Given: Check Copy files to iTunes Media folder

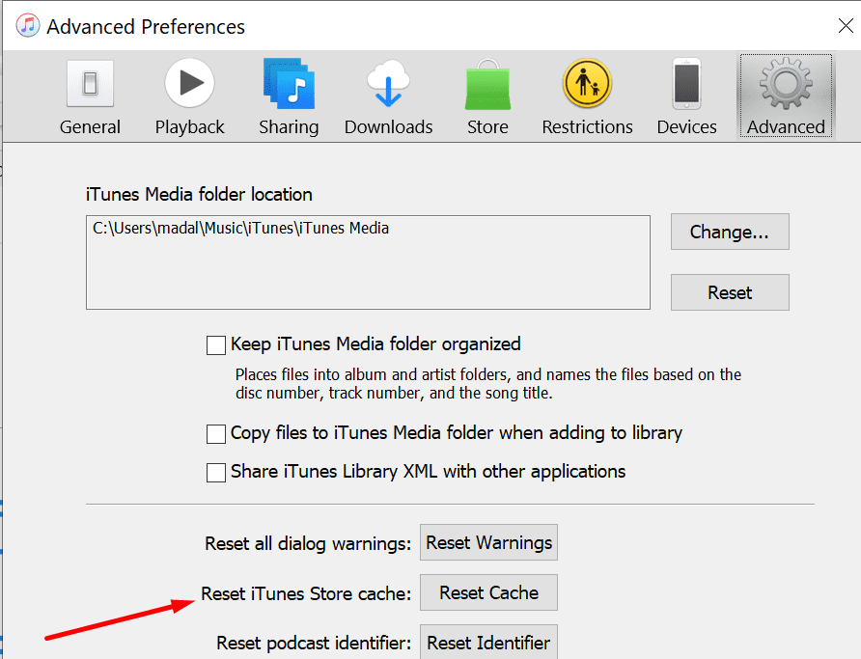Looking at the screenshot, I should pyautogui.click(x=216, y=434).
